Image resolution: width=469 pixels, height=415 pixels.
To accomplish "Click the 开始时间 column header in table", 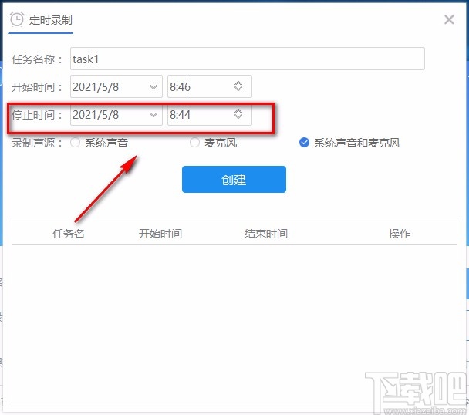I will (x=160, y=234).
